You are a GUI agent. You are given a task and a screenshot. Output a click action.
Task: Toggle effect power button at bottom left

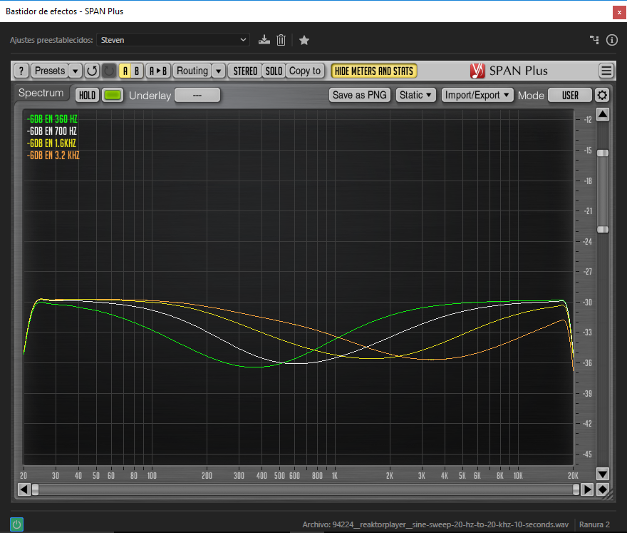pos(16,524)
